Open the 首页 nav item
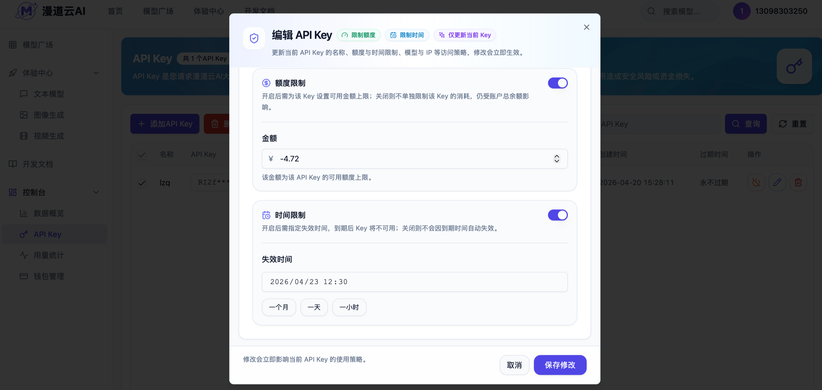Image resolution: width=822 pixels, height=390 pixels. [115, 11]
